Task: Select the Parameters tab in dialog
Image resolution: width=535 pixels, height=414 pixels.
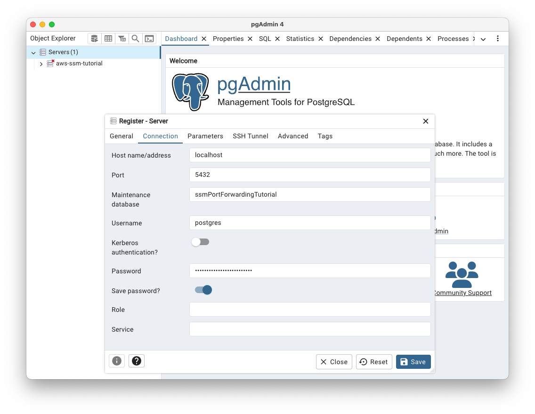Action: pos(205,136)
